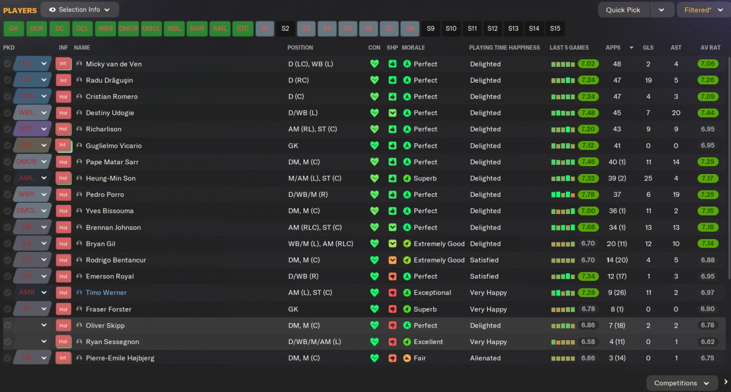Toggle picked checkmark for Brennan Johnson
This screenshot has height=392, width=731.
tap(7, 227)
